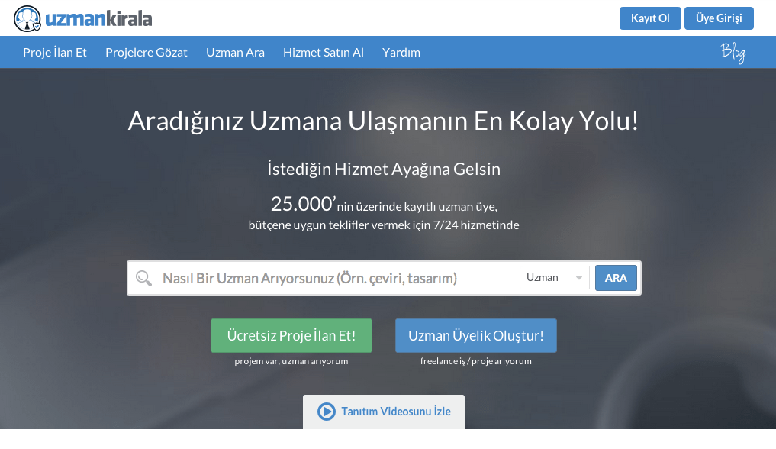
Task: Click the Ücretsiz Proje İlan Et button
Action: pyautogui.click(x=291, y=335)
